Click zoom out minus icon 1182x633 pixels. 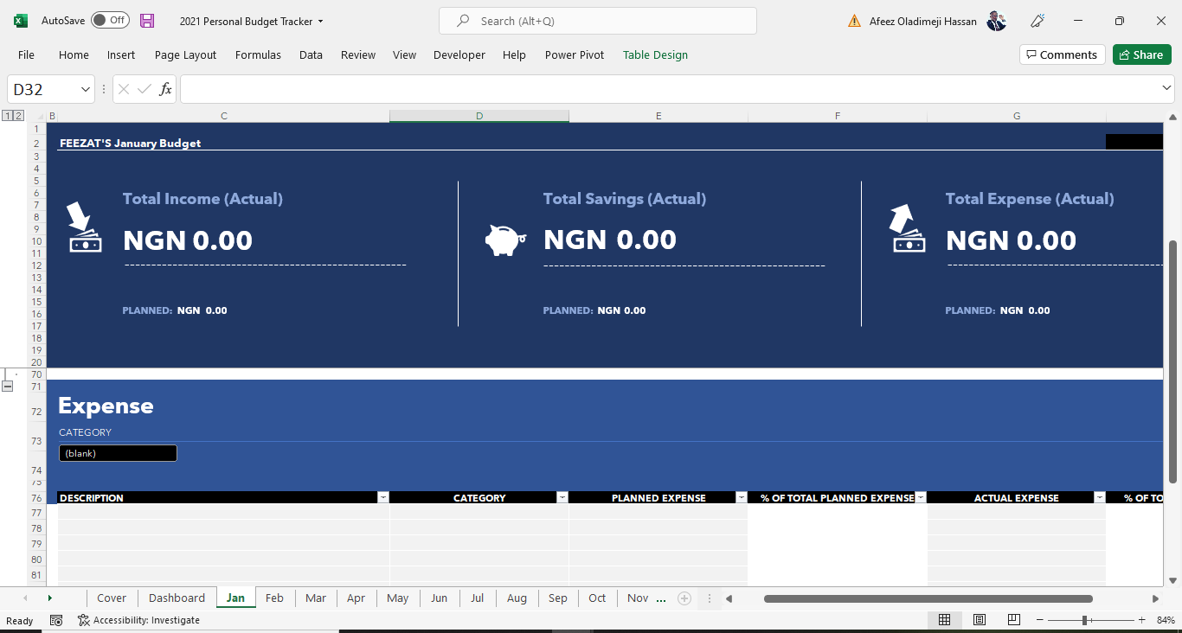coord(1039,620)
